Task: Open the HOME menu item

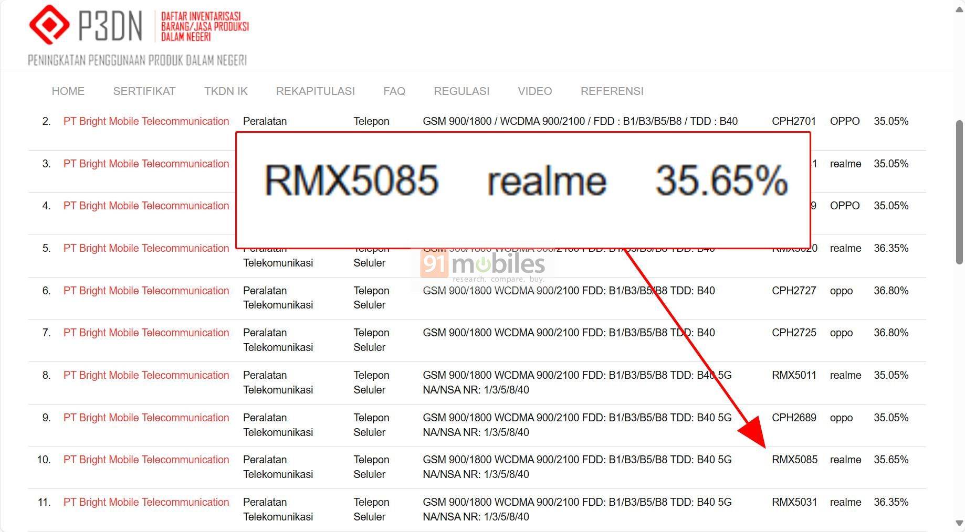Action: [68, 91]
